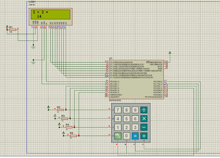The width and height of the screenshot is (220, 158).
Task: Click keypad row label A
Action: (x=113, y=110)
